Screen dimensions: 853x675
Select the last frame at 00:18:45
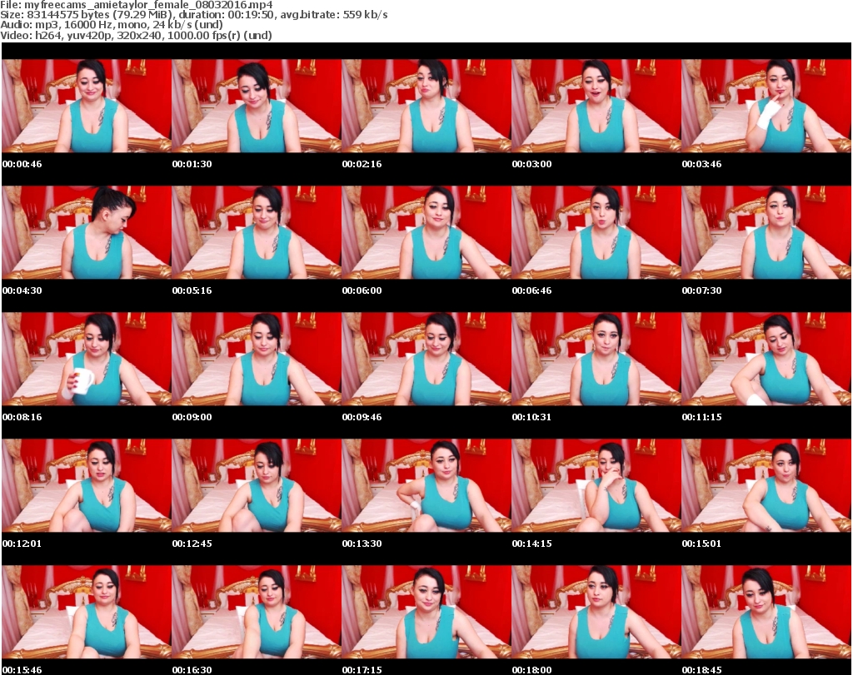tap(766, 612)
